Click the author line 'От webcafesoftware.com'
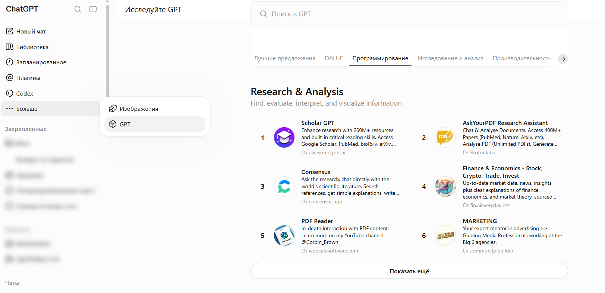Image resolution: width=605 pixels, height=293 pixels. tap(330, 251)
